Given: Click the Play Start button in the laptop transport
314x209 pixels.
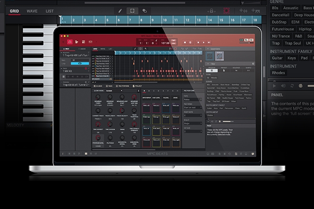Looking at the screenshot, I should (209, 42).
